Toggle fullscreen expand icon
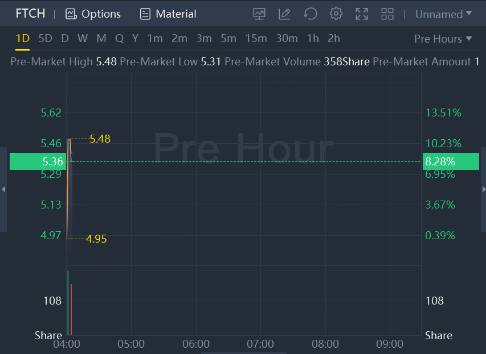This screenshot has width=486, height=354. pos(362,14)
